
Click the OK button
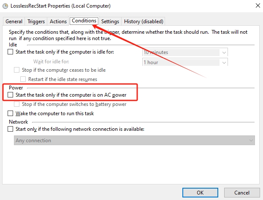pos(200,193)
